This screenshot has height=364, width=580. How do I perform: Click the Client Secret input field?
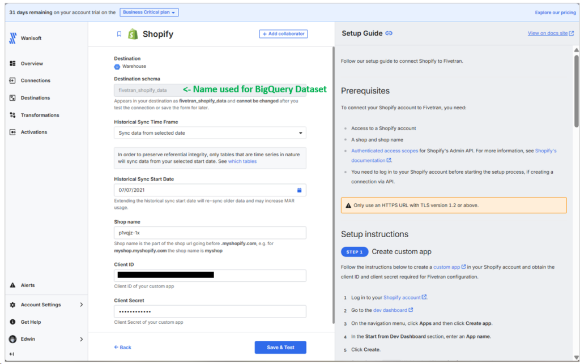pyautogui.click(x=210, y=311)
